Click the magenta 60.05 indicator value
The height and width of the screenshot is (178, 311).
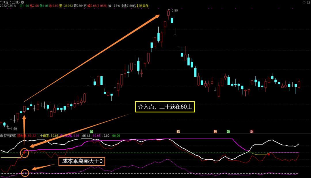[96, 136]
